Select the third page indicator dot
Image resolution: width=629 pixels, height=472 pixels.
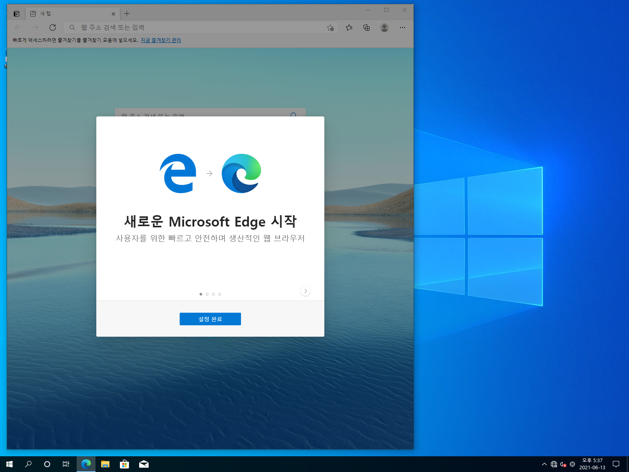point(213,294)
